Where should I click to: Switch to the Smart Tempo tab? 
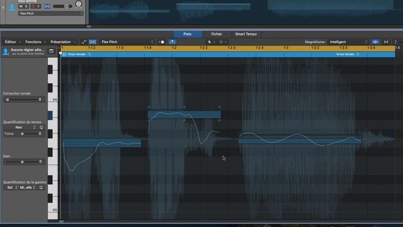tap(246, 34)
